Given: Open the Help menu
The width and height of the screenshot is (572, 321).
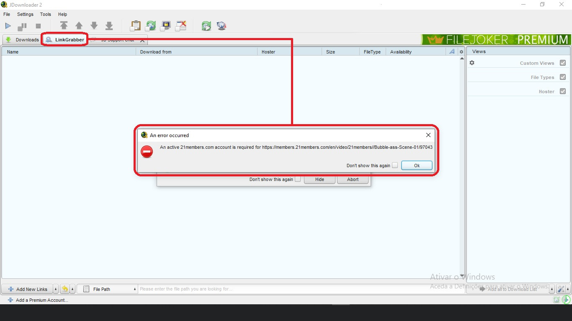Looking at the screenshot, I should (x=62, y=14).
